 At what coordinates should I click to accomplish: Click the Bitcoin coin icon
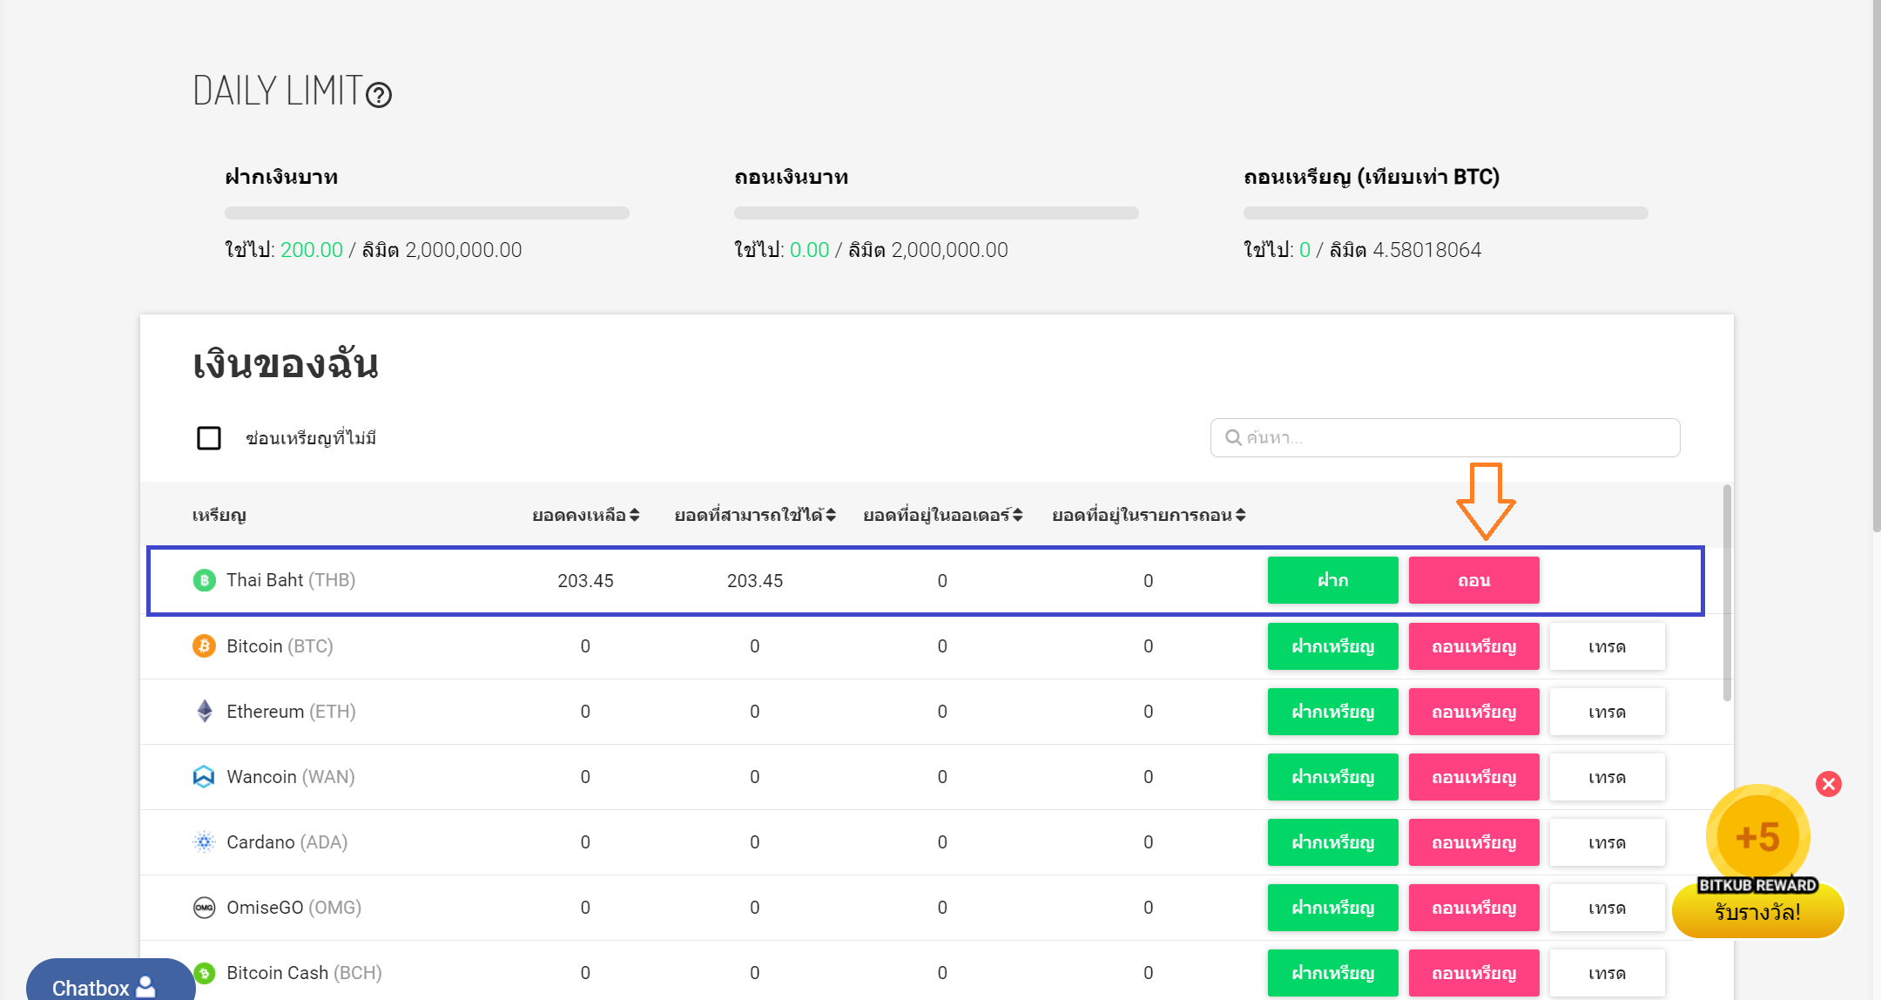pyautogui.click(x=204, y=646)
